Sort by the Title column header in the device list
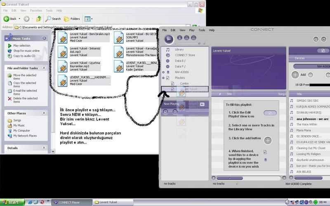Screen dimensions: 330x206 click(x=299, y=94)
